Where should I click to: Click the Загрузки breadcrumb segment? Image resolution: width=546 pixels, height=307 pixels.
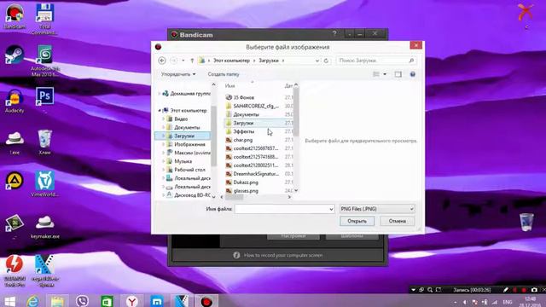coord(269,61)
